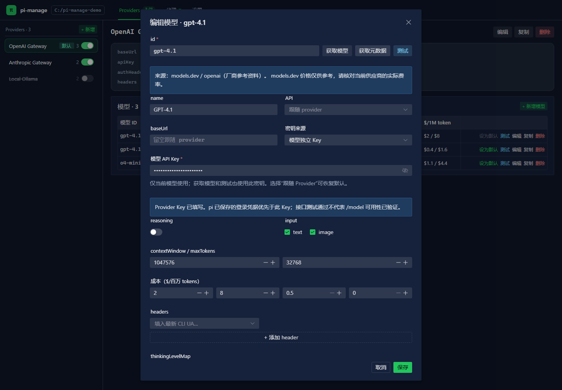Click red 删除 button in provider header
562x390 pixels.
545,32
